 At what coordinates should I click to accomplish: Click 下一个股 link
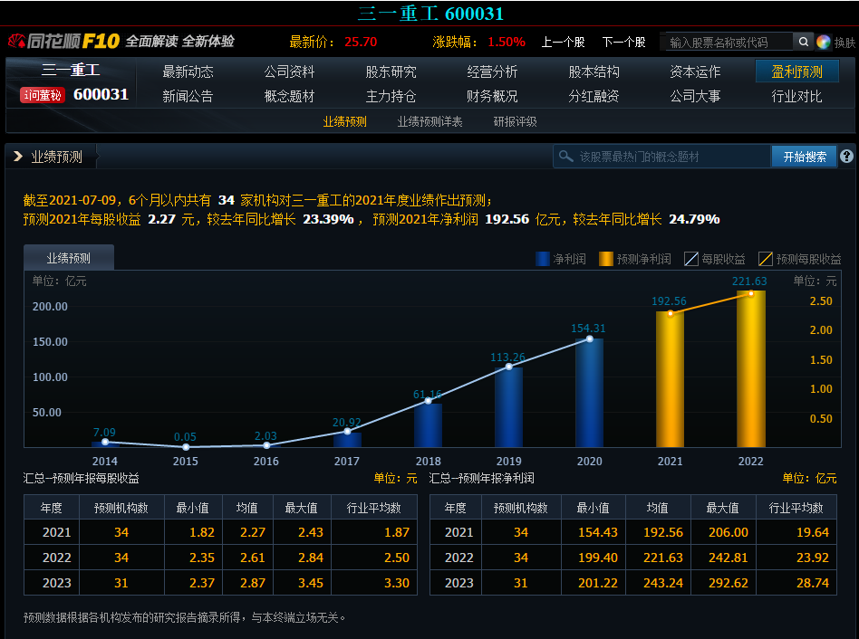click(624, 43)
